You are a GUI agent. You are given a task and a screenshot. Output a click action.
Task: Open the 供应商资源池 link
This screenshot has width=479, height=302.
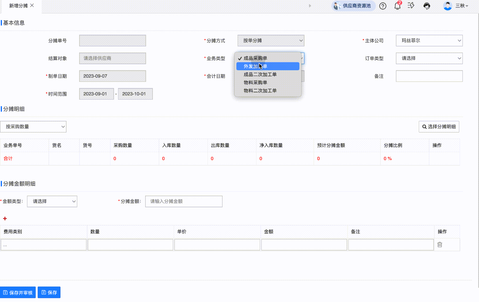353,6
